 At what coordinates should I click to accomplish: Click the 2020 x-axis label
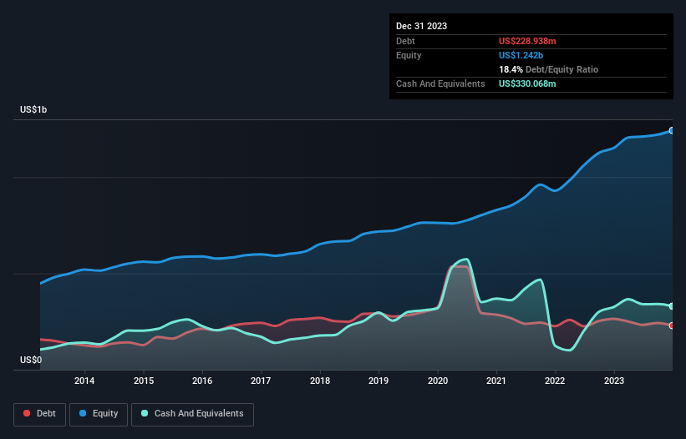pyautogui.click(x=438, y=381)
